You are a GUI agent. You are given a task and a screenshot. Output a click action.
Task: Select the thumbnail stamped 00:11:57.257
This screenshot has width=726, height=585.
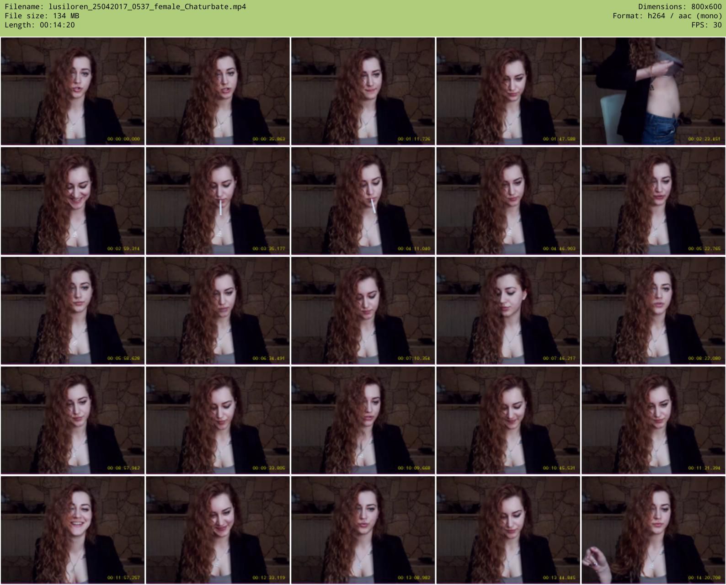pos(73,530)
